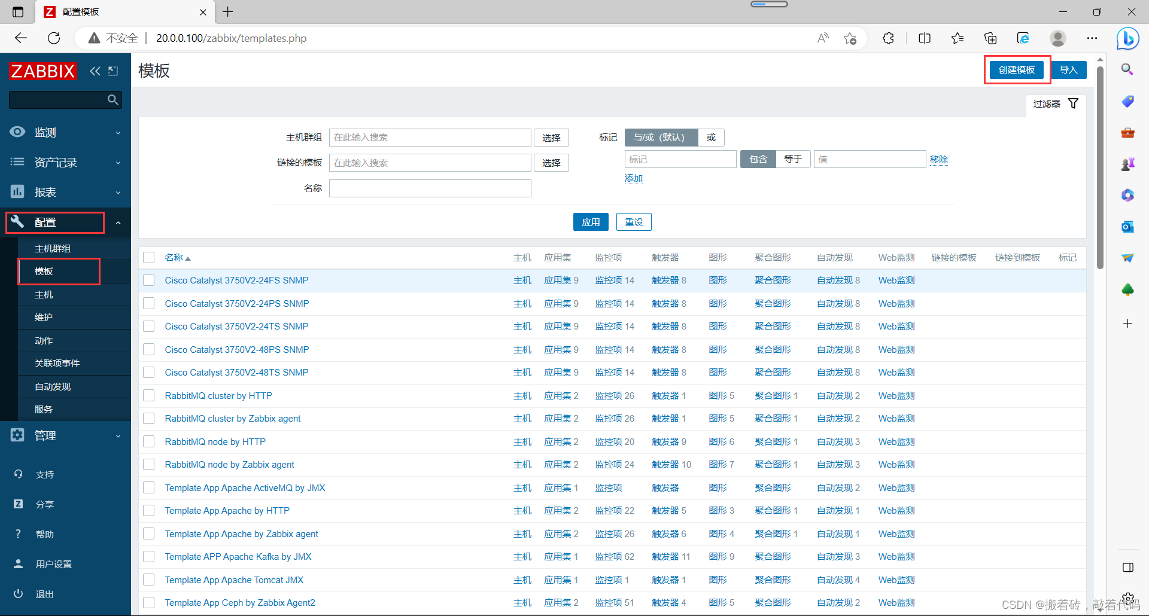Click the browser back arrow
This screenshot has width=1149, height=616.
pos(21,38)
